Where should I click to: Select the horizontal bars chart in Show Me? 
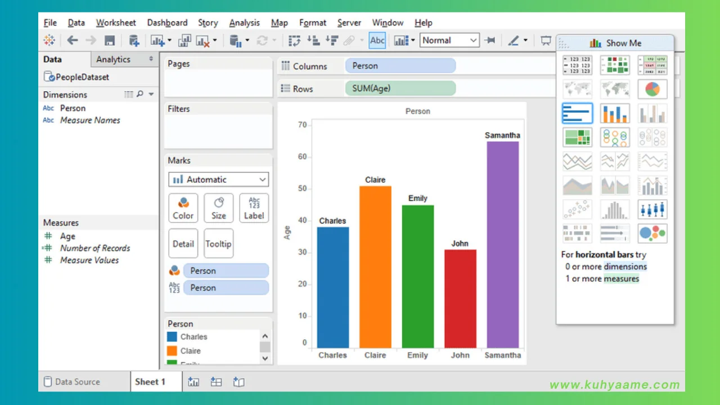(577, 113)
